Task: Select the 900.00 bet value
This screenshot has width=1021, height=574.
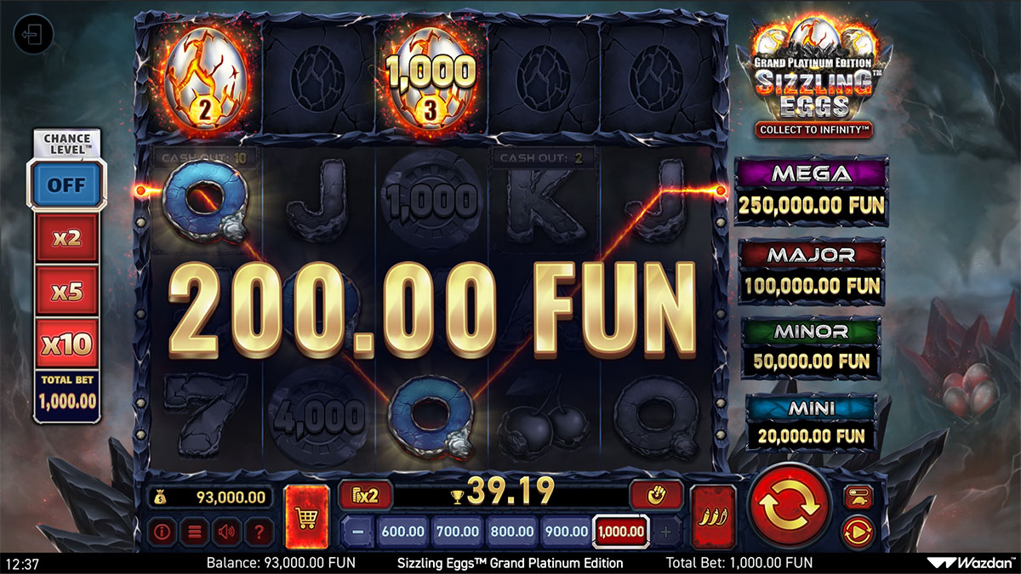Action: [x=566, y=531]
